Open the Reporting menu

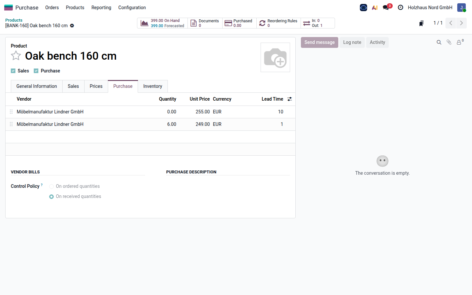(x=101, y=8)
